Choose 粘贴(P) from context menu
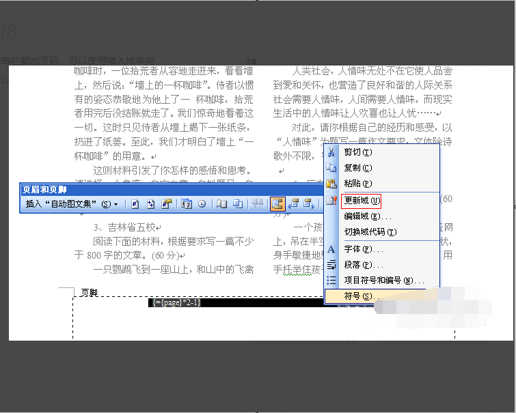Screen dimensions: 516x413 [x=382, y=184]
